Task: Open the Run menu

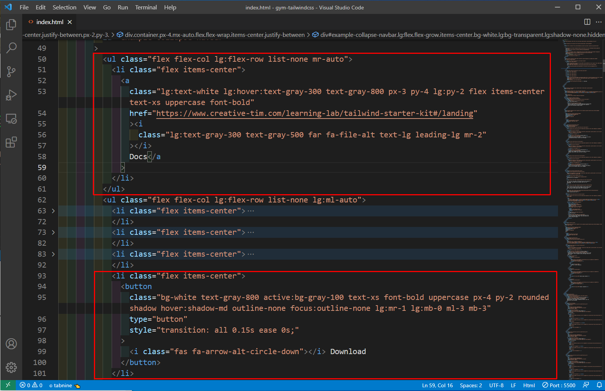Action: point(123,7)
